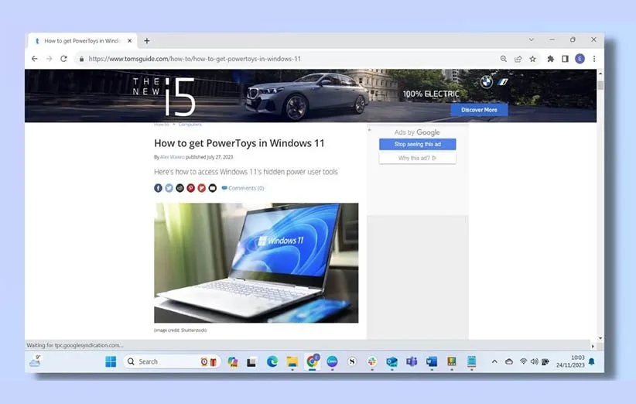
Task: Open the Windows Start menu
Action: click(111, 361)
